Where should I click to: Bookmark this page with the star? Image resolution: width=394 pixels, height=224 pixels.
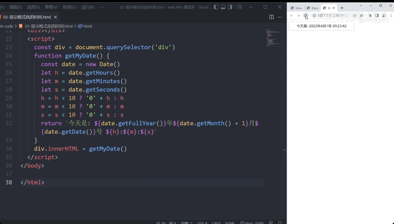point(362,16)
